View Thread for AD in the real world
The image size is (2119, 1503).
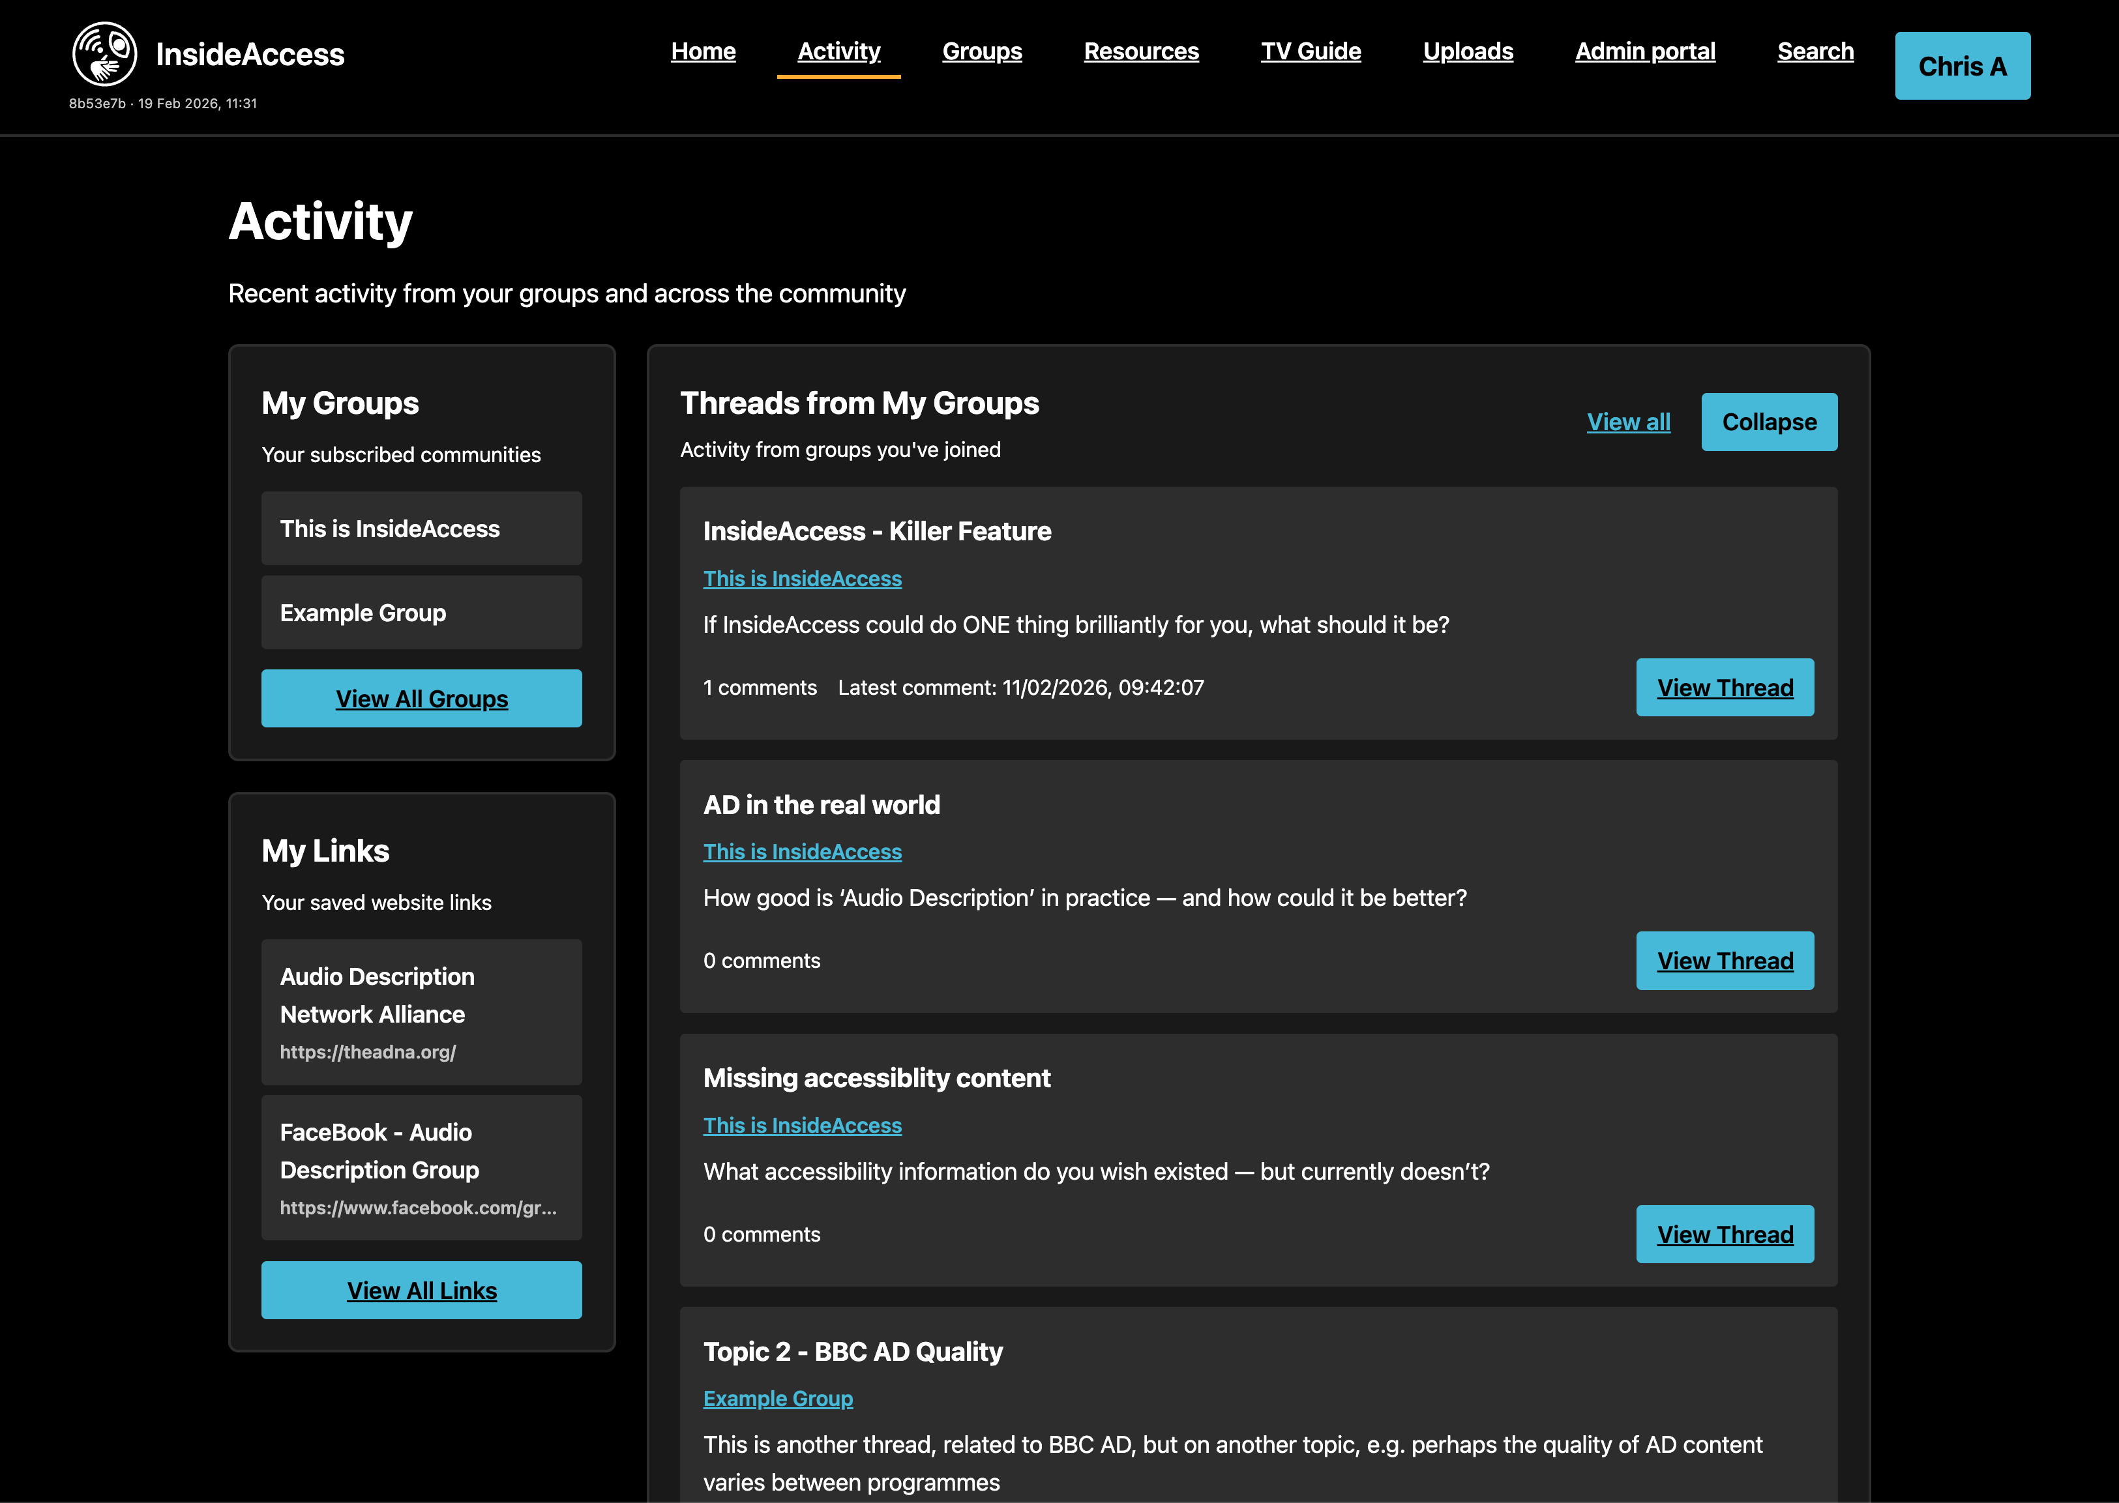1725,959
